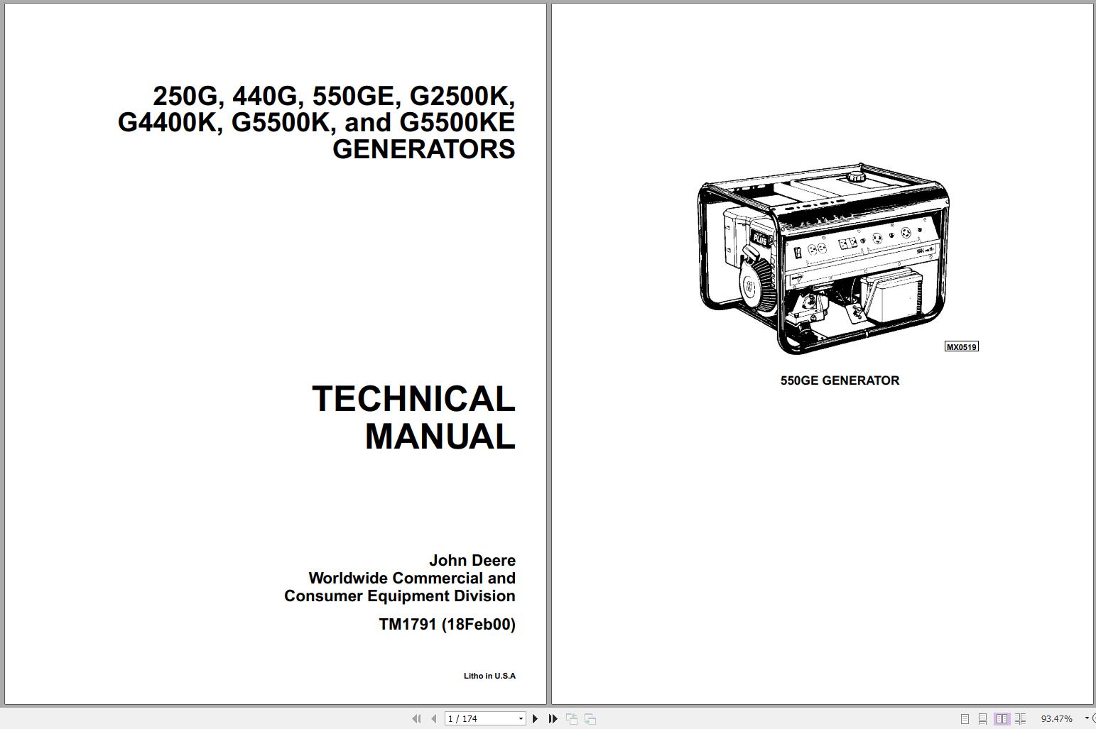This screenshot has width=1096, height=729.
Task: Click the 550GE GENERATOR caption
Action: pyautogui.click(x=839, y=380)
